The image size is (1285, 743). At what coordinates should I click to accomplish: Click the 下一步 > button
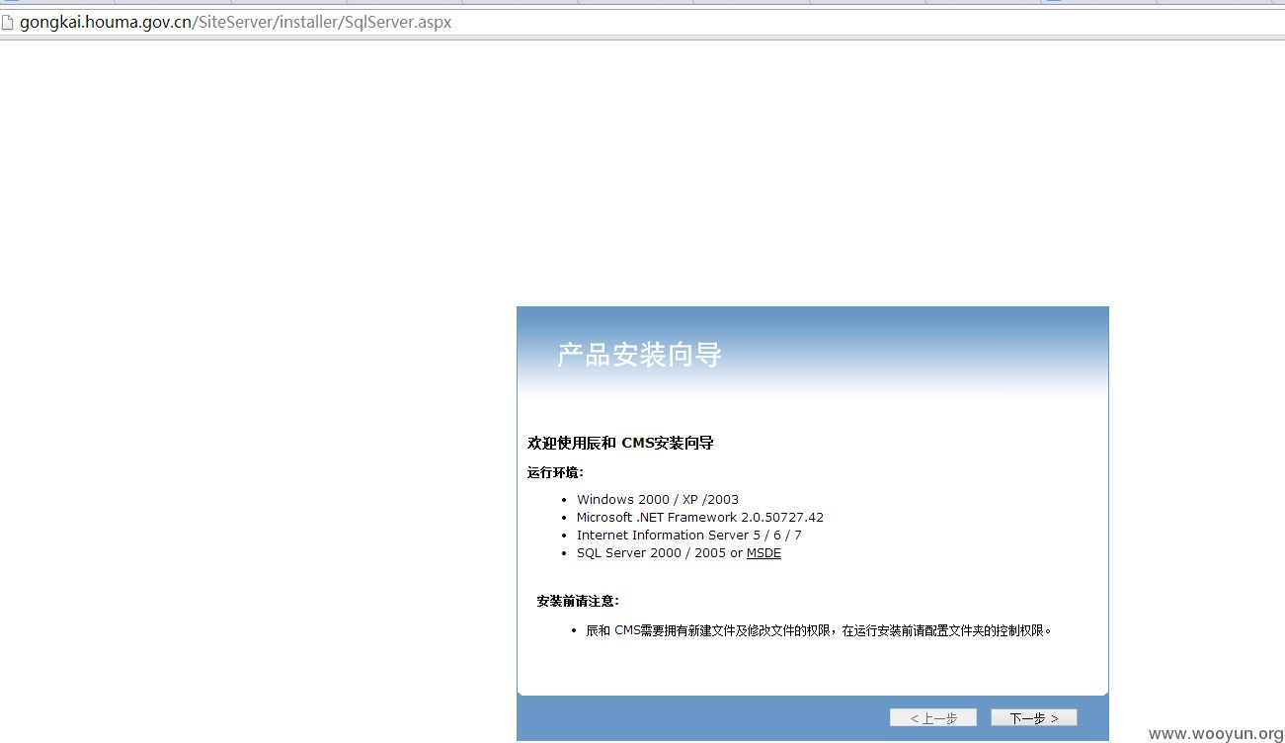1033,718
